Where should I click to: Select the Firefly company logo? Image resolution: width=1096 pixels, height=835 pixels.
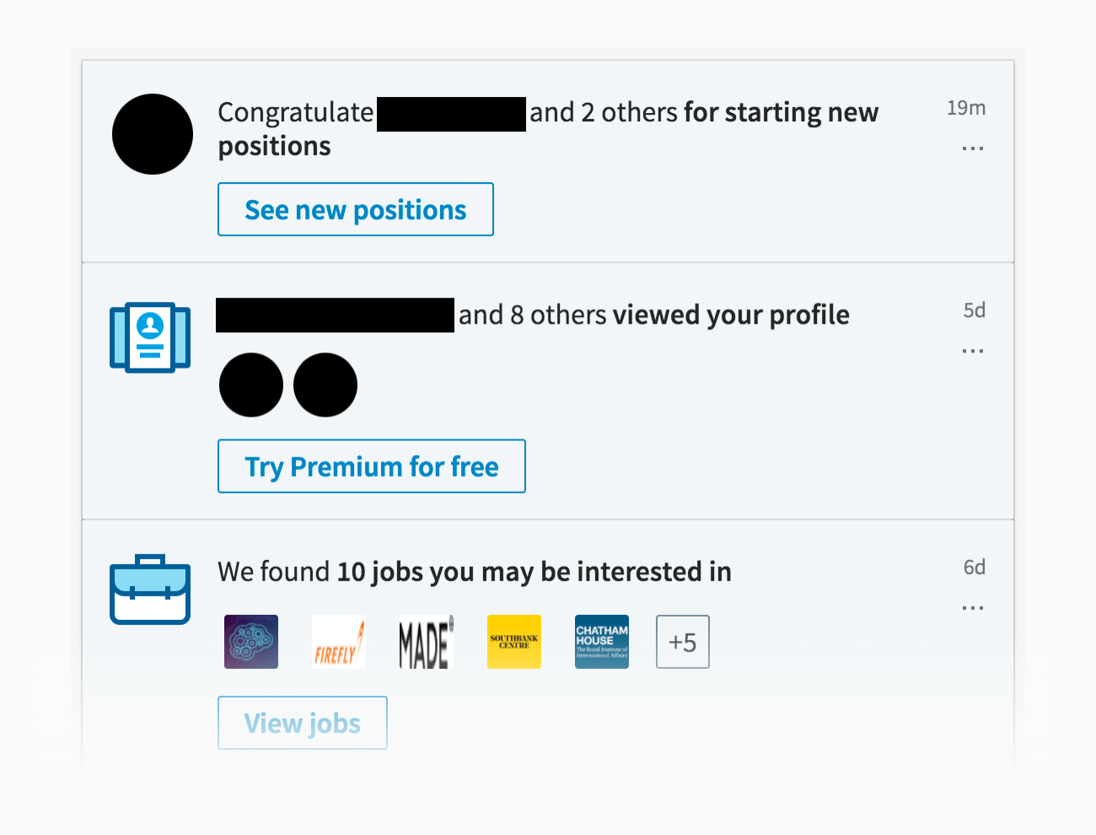pos(338,642)
